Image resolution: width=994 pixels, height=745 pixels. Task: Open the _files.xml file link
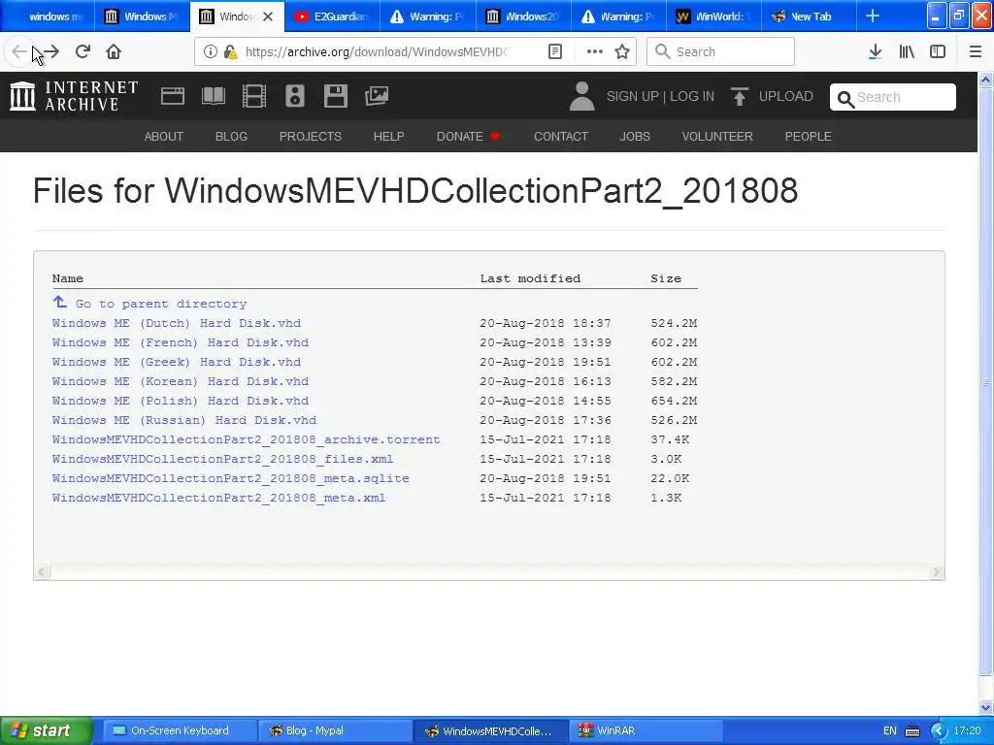click(222, 459)
